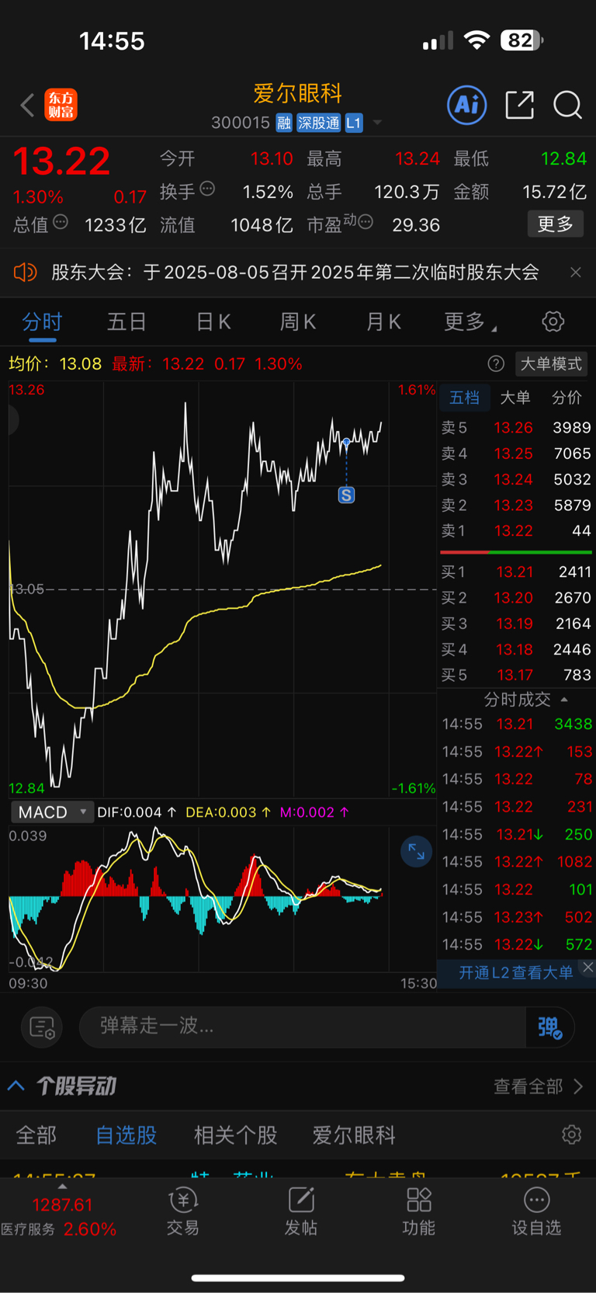596x1293 pixels.
Task: Select the 大单 tab
Action: (515, 398)
